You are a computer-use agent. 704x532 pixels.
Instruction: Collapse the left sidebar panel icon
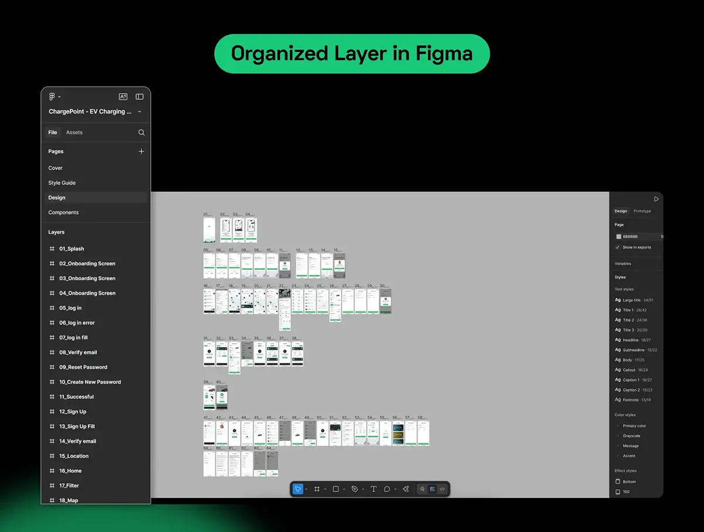[140, 97]
